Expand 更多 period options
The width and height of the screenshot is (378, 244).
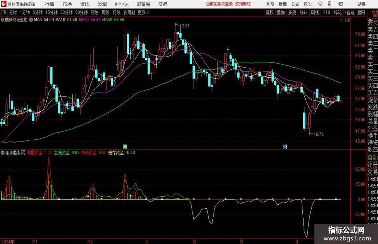143,12
